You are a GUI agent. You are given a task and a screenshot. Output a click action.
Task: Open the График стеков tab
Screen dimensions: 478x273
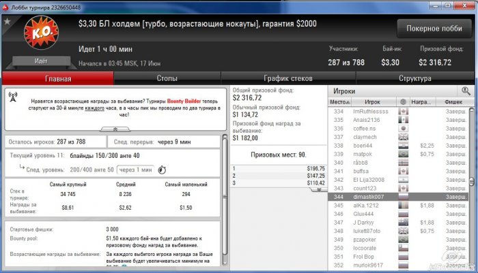point(288,78)
